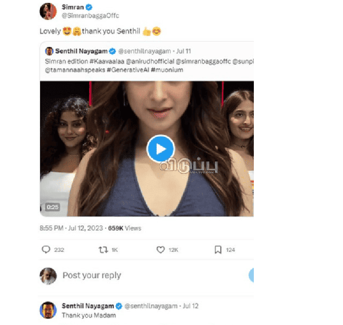Image resolution: width=343 pixels, height=325 pixels.
Task: Click the 0:25 video duration badge
Action: (53, 207)
